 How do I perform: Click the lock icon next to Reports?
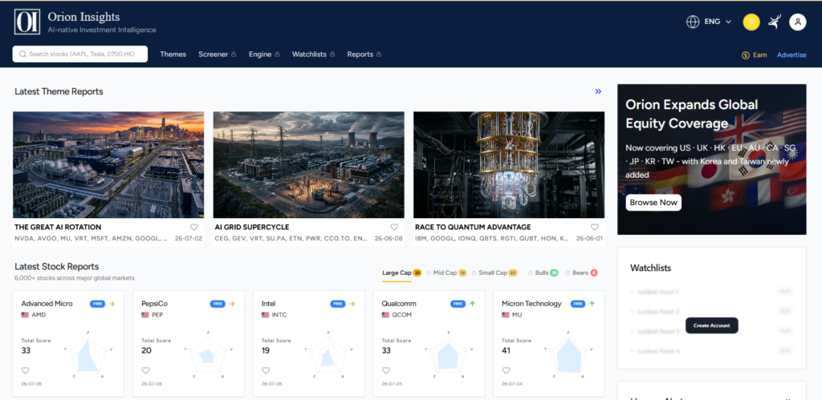click(x=379, y=55)
